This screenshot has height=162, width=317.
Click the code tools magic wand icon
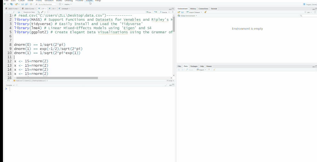click(42, 12)
